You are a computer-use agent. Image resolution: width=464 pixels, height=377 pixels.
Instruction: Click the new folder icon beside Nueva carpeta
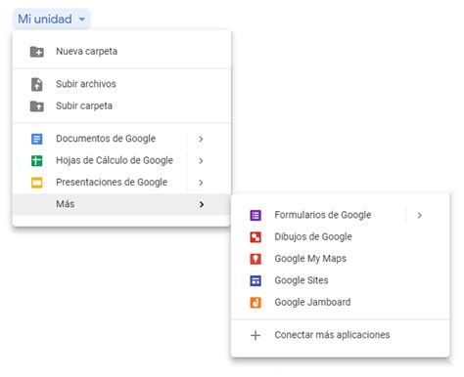click(37, 52)
